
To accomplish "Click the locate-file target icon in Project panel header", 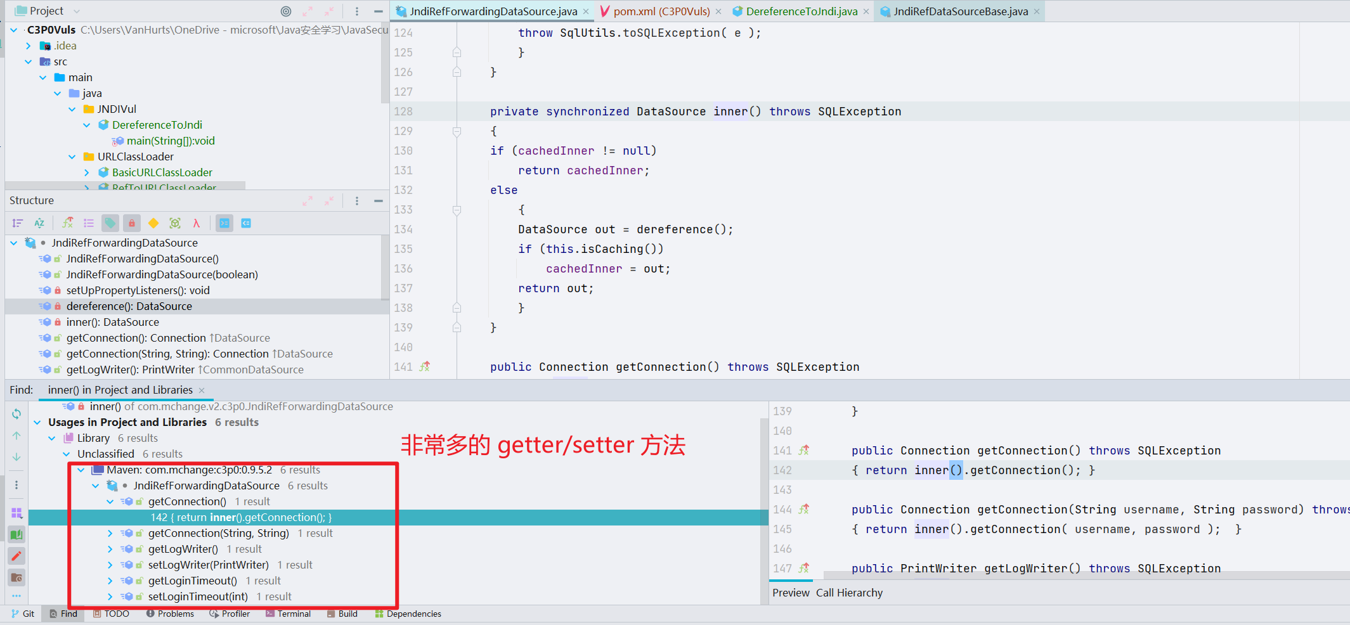I will [x=285, y=11].
